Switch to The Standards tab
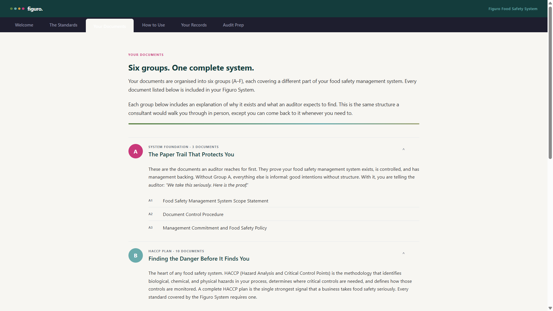The width and height of the screenshot is (553, 311). [63, 25]
